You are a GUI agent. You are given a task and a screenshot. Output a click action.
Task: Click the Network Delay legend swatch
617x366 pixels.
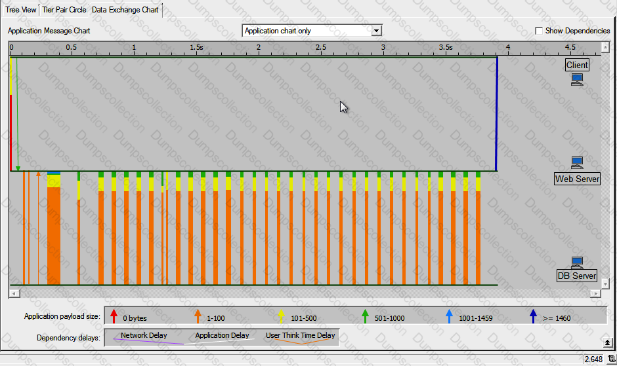[143, 337]
